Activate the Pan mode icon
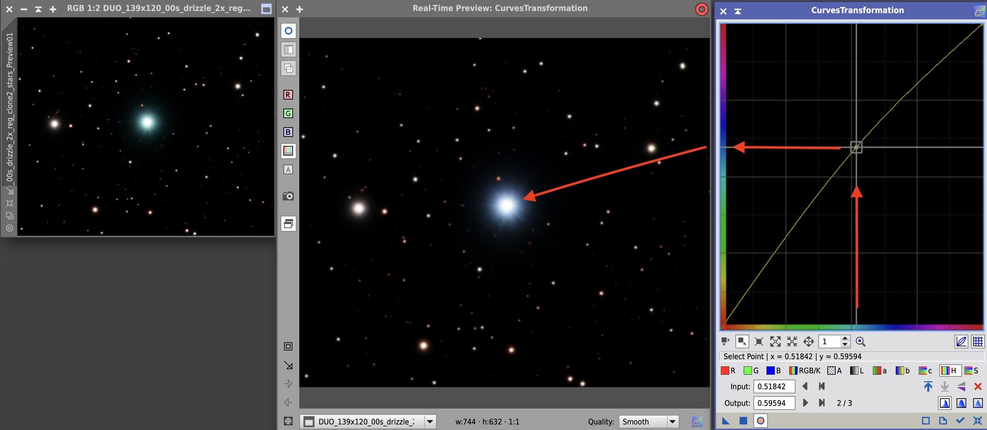This screenshot has width=987, height=430. (809, 341)
